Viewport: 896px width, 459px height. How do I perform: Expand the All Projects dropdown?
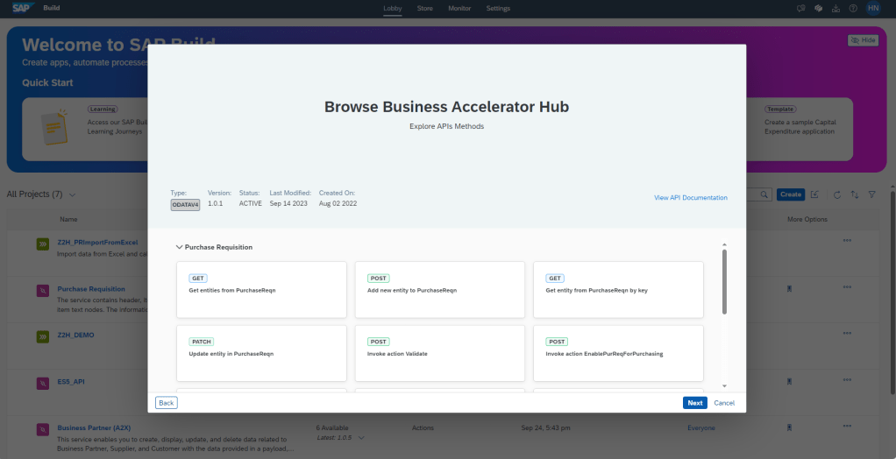(x=72, y=194)
